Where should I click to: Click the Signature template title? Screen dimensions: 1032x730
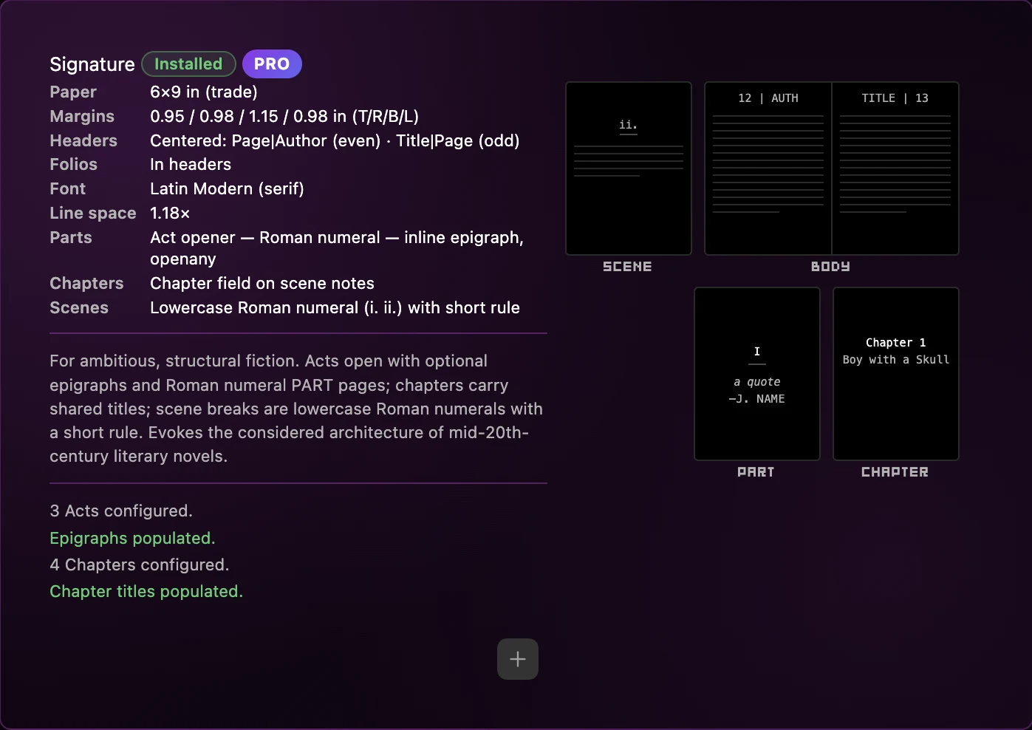pyautogui.click(x=92, y=64)
